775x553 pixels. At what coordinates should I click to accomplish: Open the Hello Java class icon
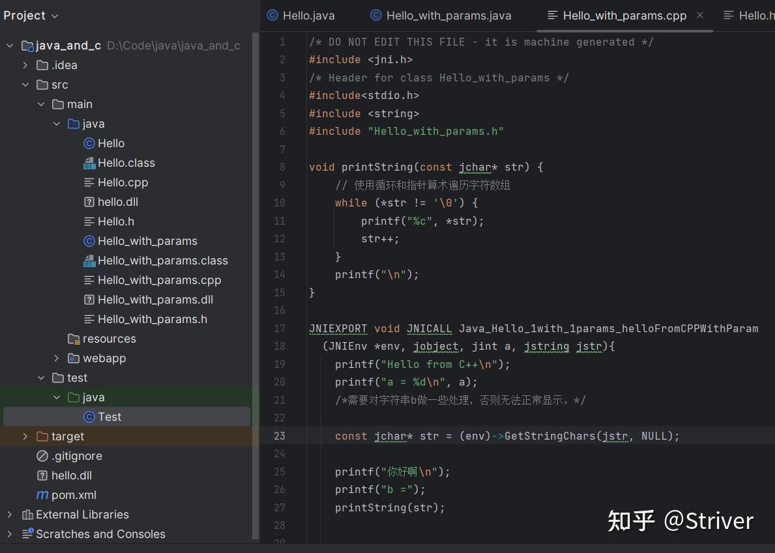89,143
